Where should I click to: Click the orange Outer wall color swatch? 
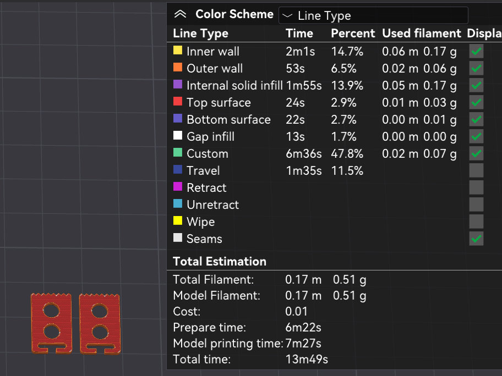coord(178,67)
